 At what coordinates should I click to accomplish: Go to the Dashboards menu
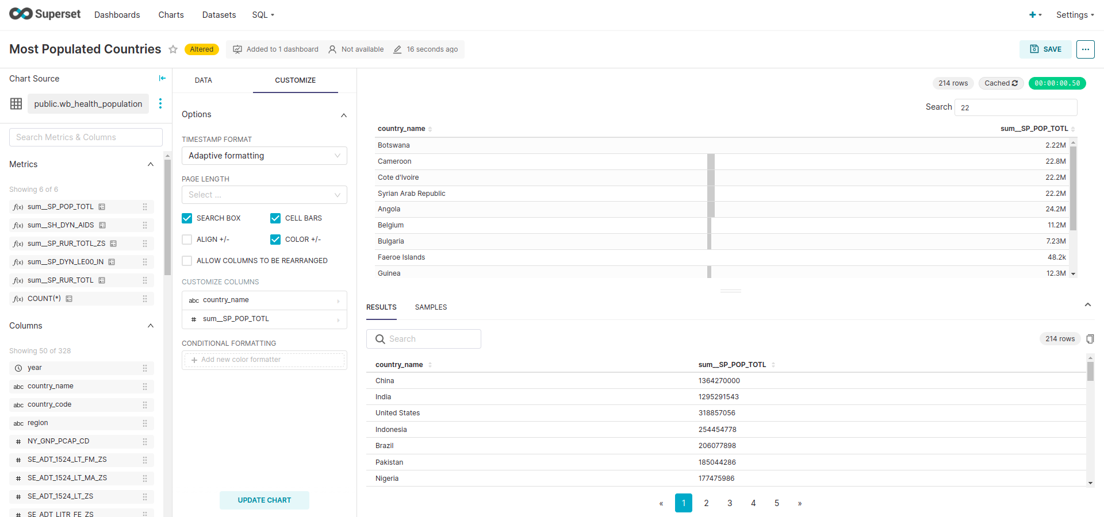[117, 15]
